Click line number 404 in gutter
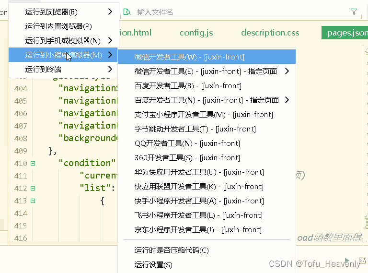The height and width of the screenshot is (273, 368). pos(21,89)
